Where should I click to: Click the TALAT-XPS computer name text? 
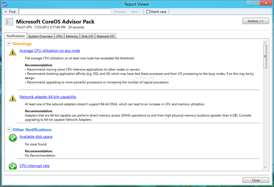24,27
